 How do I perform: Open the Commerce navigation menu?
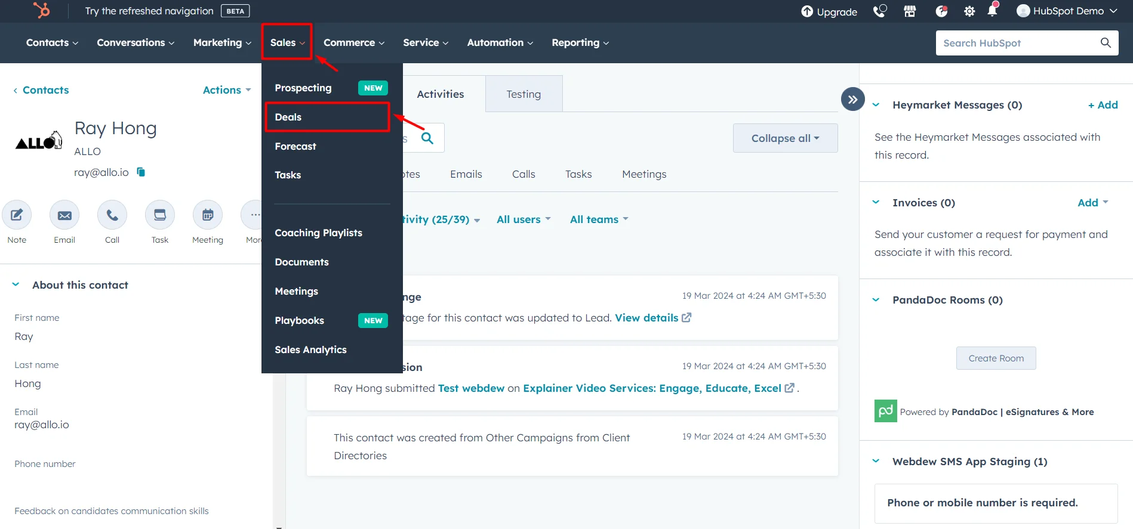click(x=354, y=42)
